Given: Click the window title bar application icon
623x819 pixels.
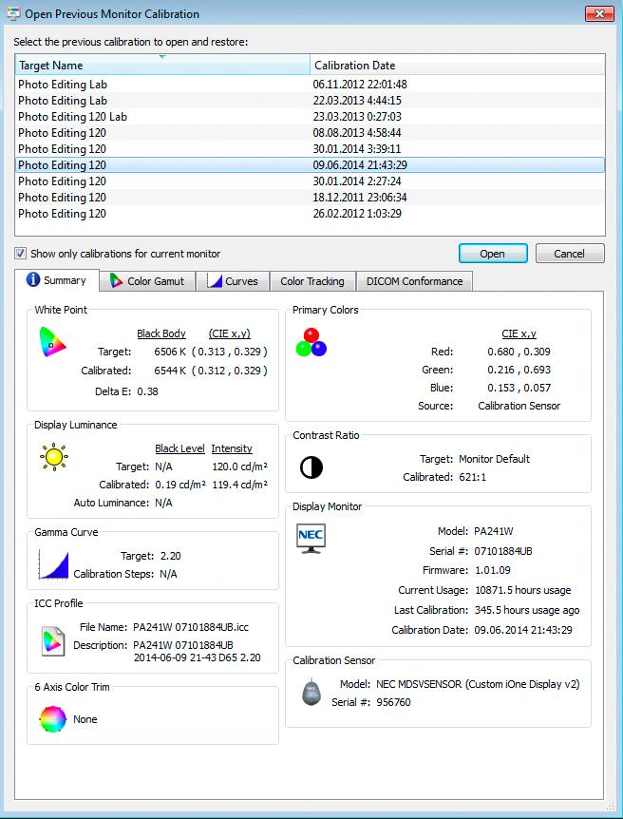Looking at the screenshot, I should tap(13, 13).
